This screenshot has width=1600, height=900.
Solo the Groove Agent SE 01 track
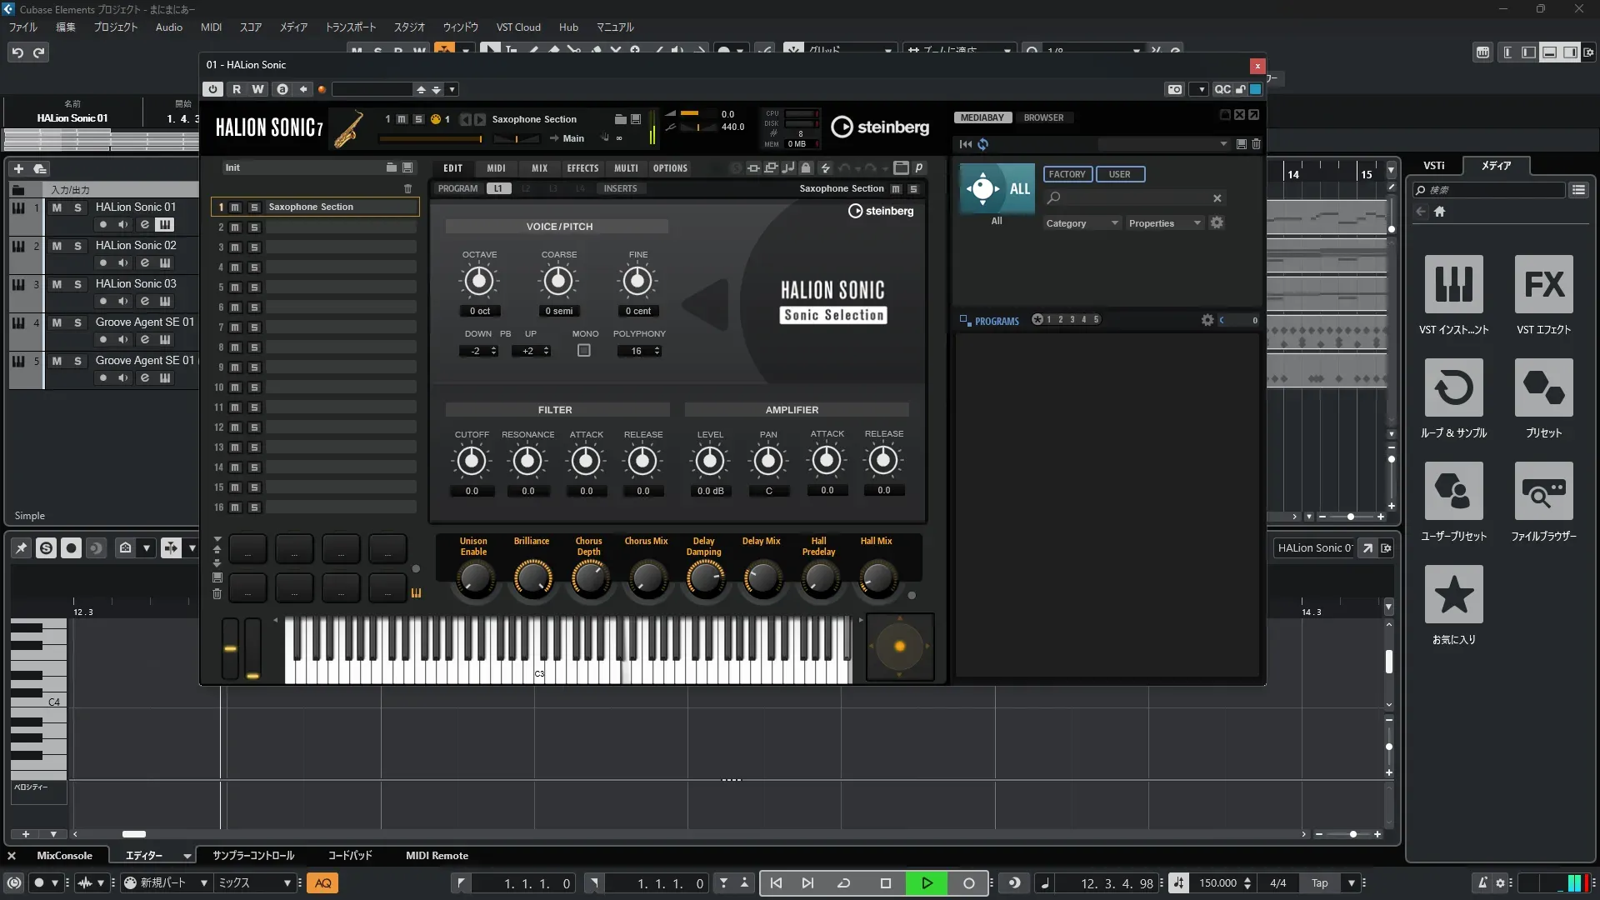(77, 322)
